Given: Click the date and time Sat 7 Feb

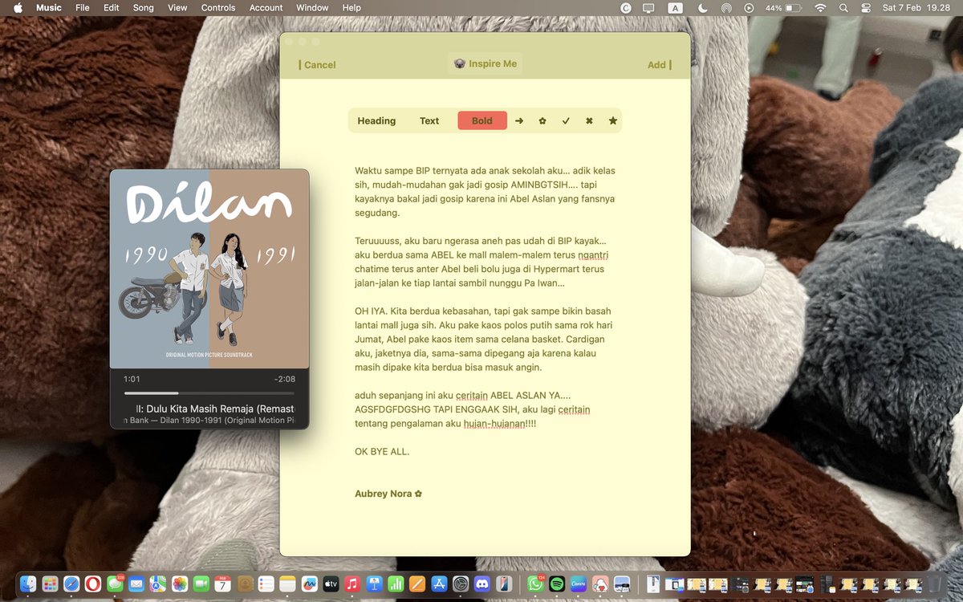Looking at the screenshot, I should [x=916, y=8].
